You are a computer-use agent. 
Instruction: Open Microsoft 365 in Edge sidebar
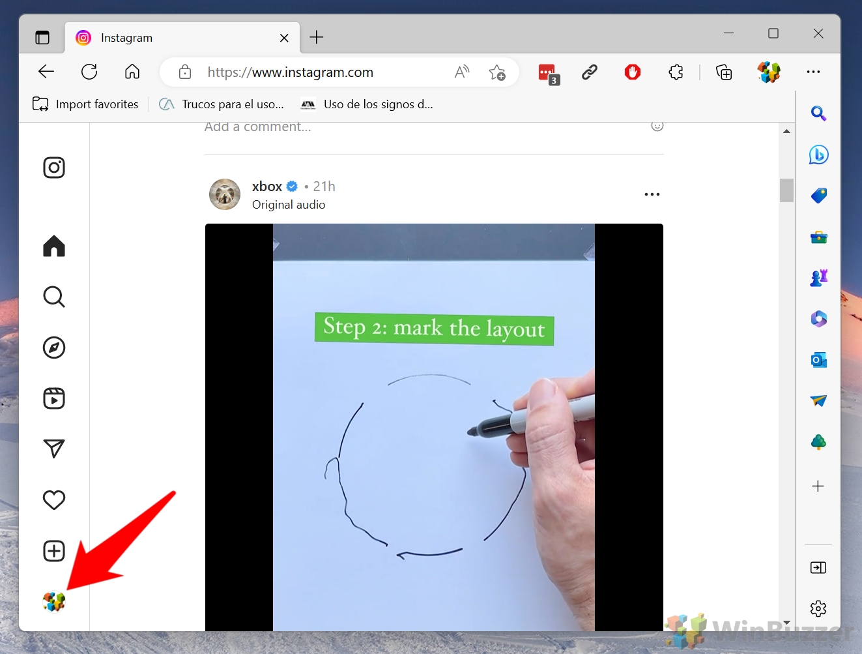coord(818,319)
